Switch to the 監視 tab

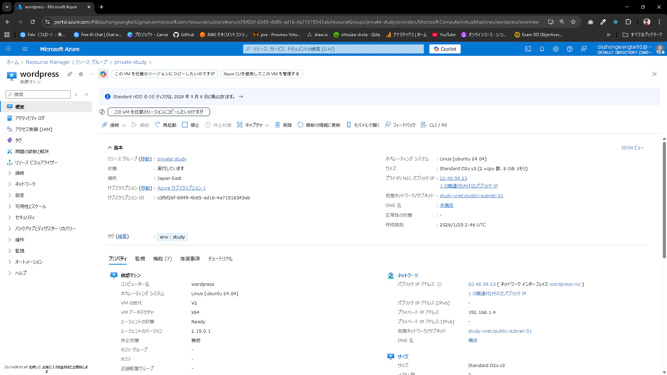pyautogui.click(x=140, y=259)
